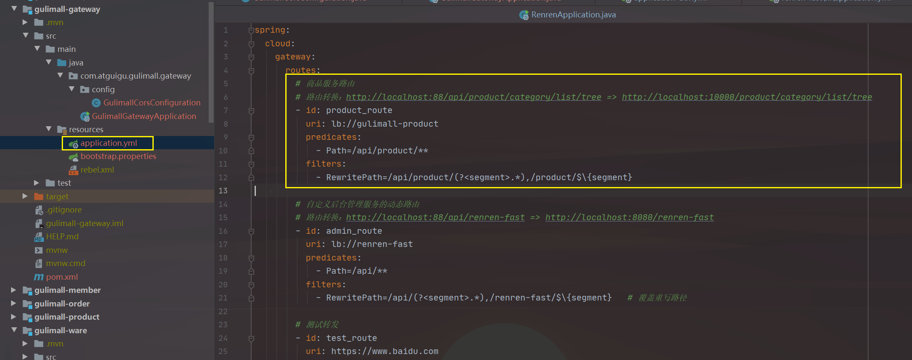Collapse the java folder arrow
The image size is (912, 360).
(x=49, y=62)
